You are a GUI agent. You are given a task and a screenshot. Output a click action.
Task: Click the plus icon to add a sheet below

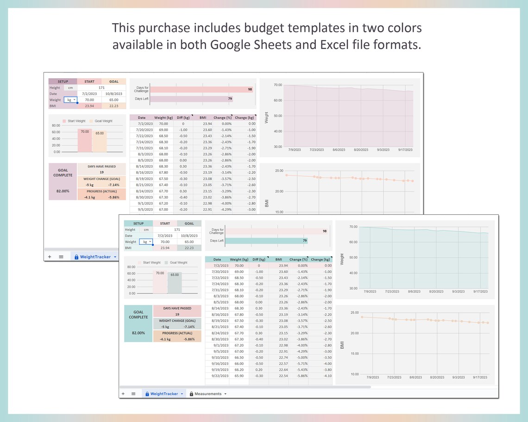pyautogui.click(x=123, y=394)
